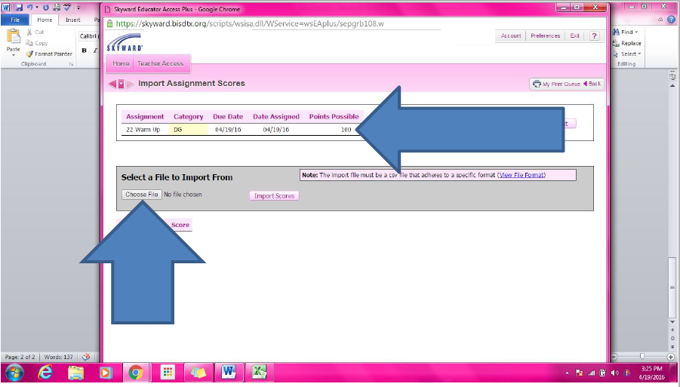Open Excel from the taskbar
The image size is (680, 387).
coord(260,373)
